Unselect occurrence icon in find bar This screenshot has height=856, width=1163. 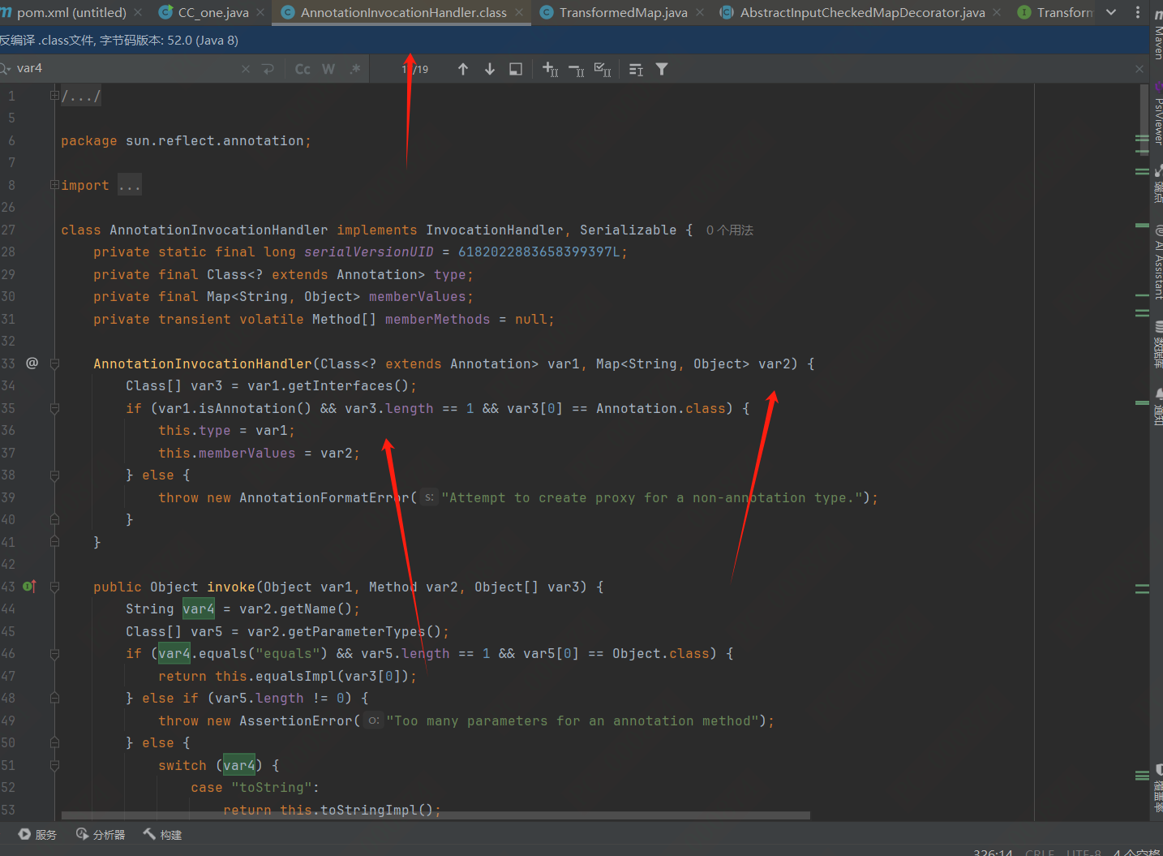click(577, 70)
